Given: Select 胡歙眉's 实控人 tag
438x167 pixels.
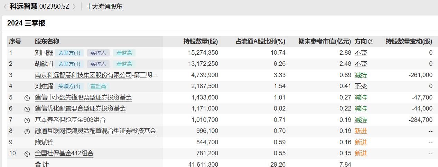Looking at the screenshot, I should tap(98, 64).
